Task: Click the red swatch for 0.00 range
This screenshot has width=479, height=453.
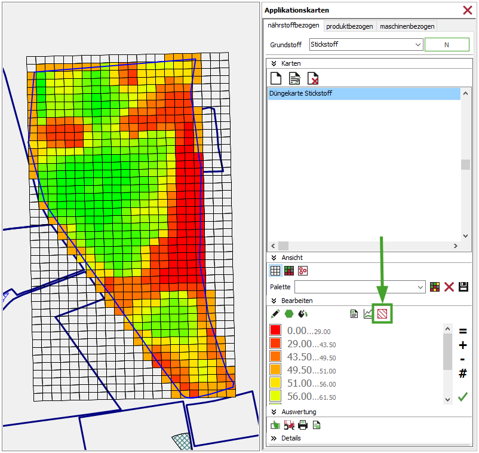Action: pos(275,330)
